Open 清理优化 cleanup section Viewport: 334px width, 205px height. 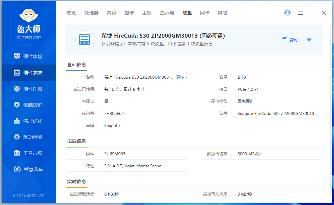[29, 121]
